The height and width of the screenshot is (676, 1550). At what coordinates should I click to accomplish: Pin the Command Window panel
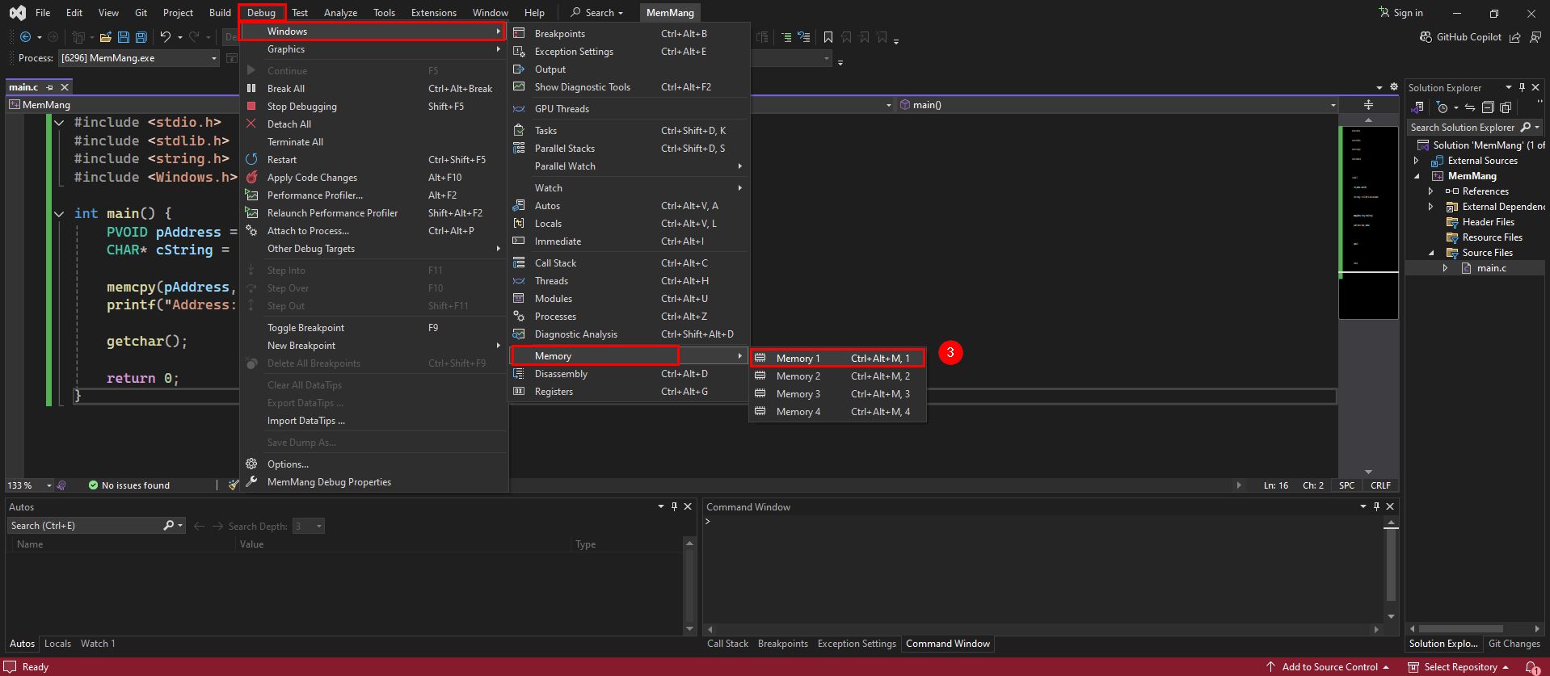[x=1376, y=506]
